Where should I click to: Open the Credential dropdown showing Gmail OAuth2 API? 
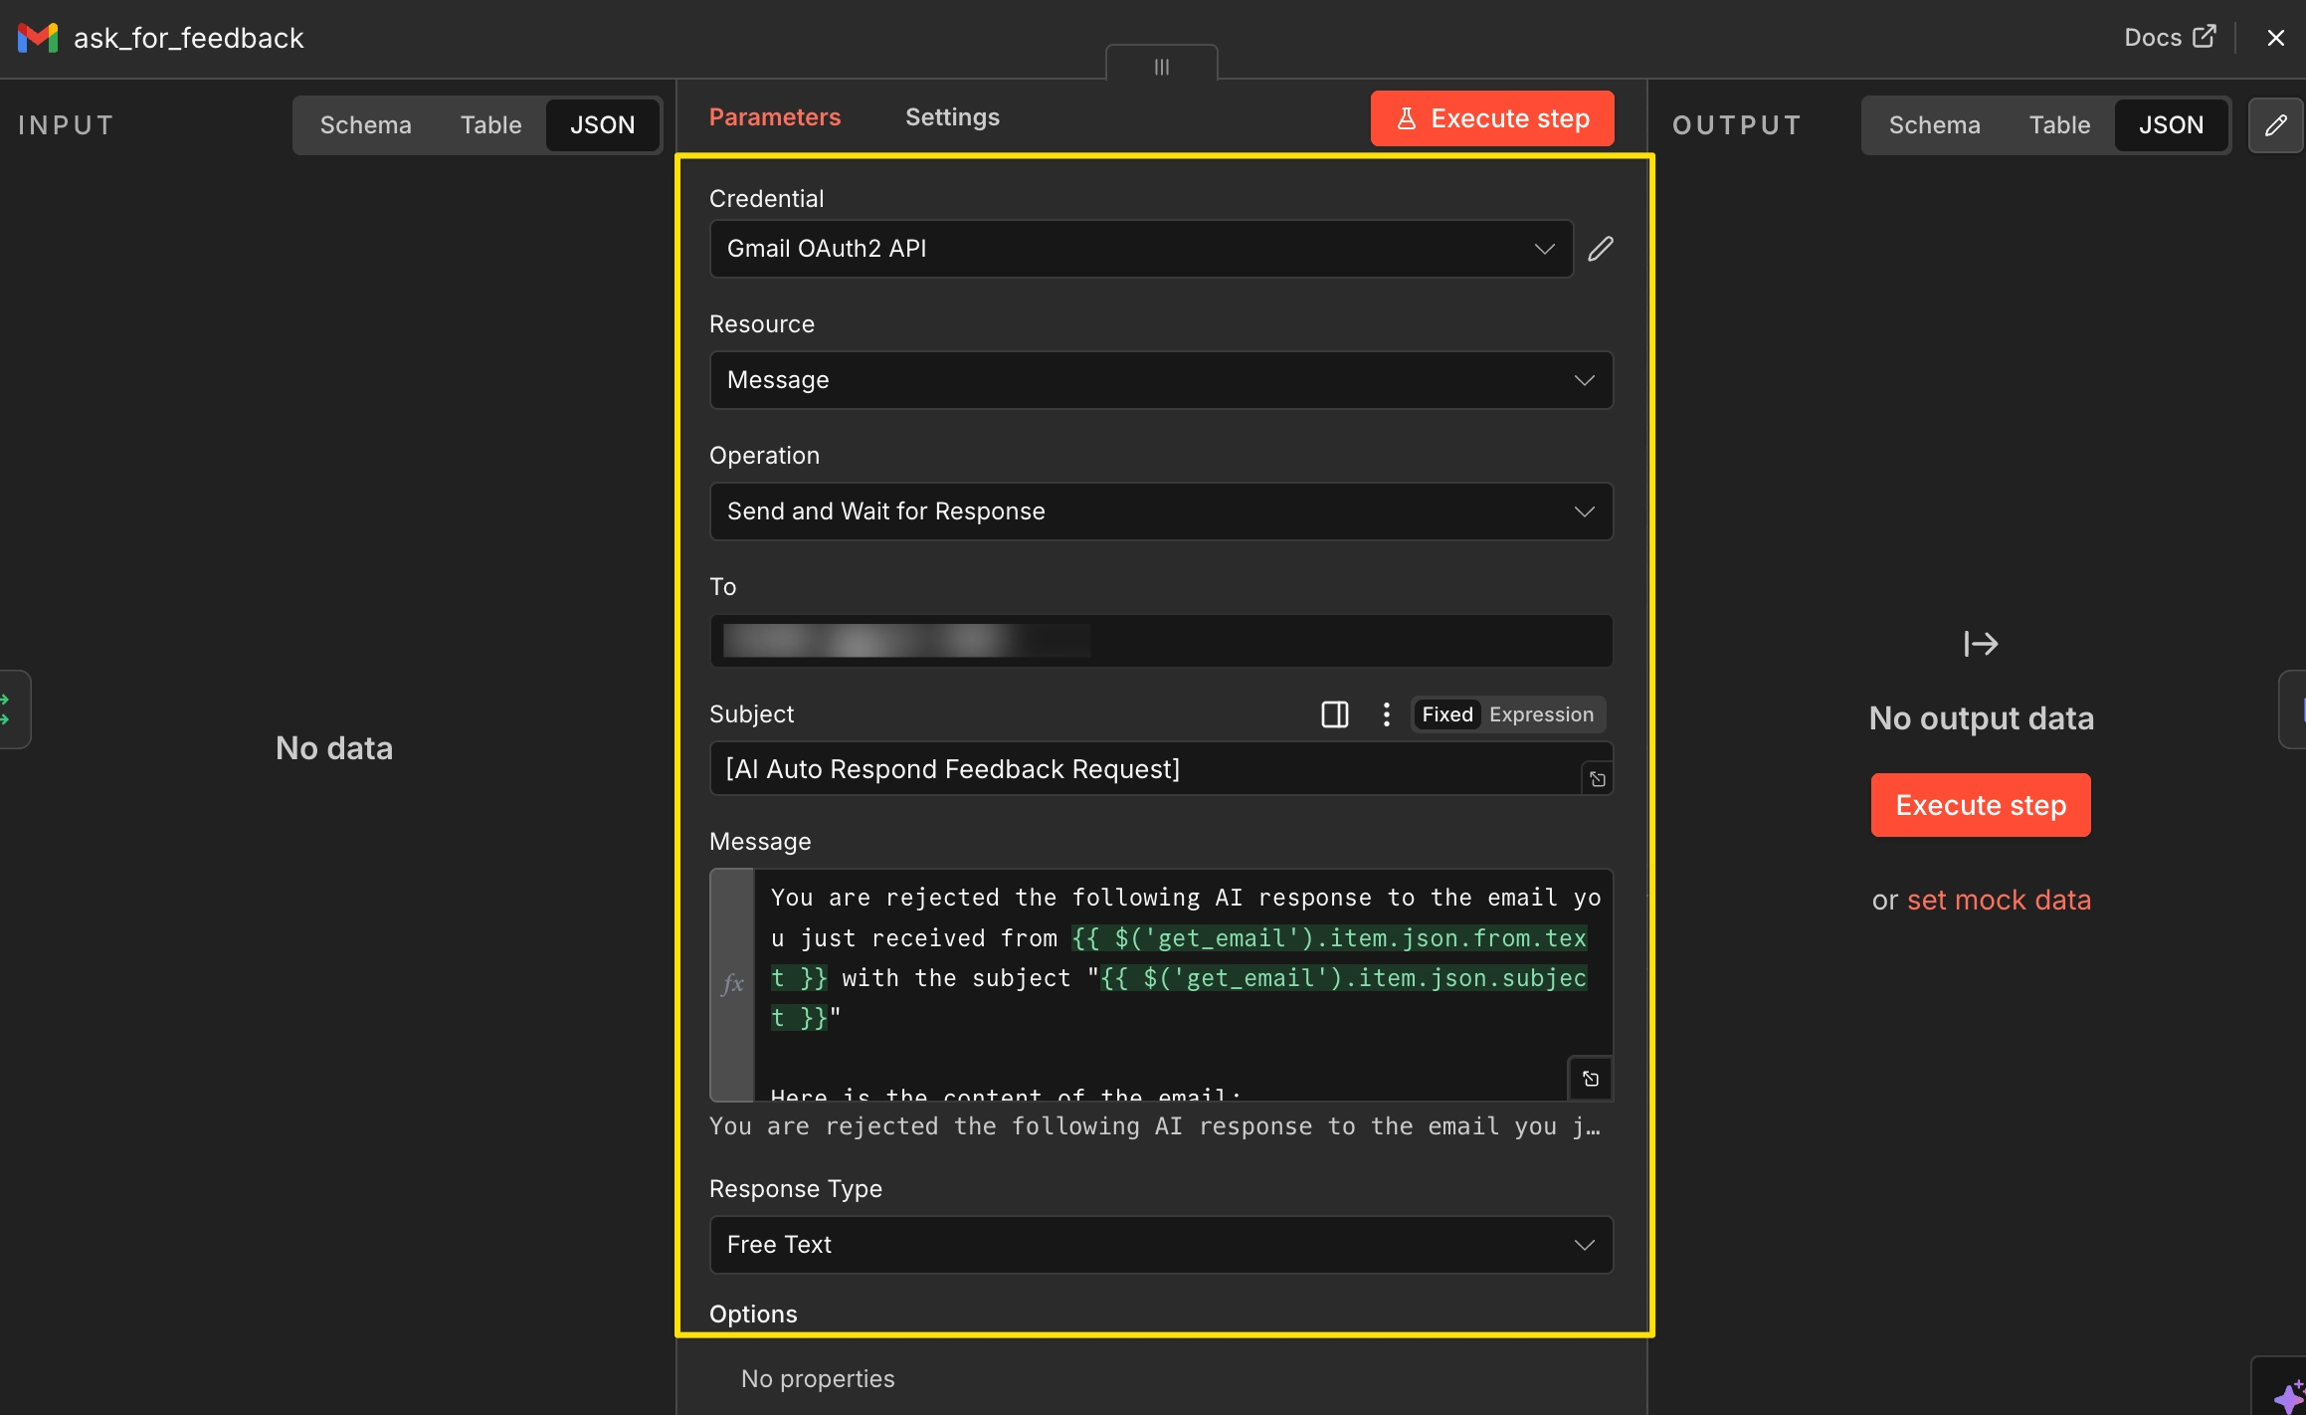(x=1141, y=249)
